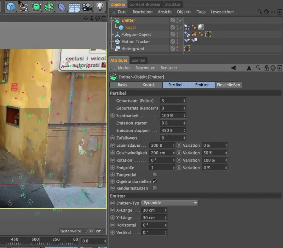The image size is (283, 248).
Task: Click the back arrow in Attribute manager
Action: (233, 68)
